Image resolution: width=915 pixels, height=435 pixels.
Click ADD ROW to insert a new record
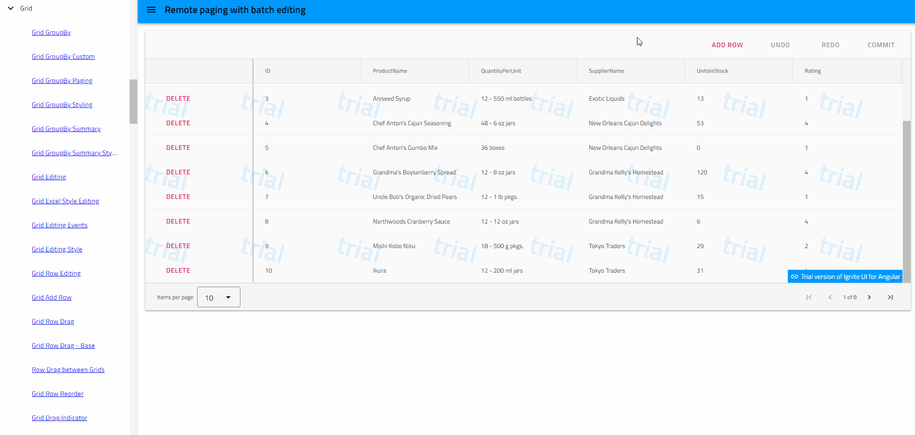pos(727,45)
